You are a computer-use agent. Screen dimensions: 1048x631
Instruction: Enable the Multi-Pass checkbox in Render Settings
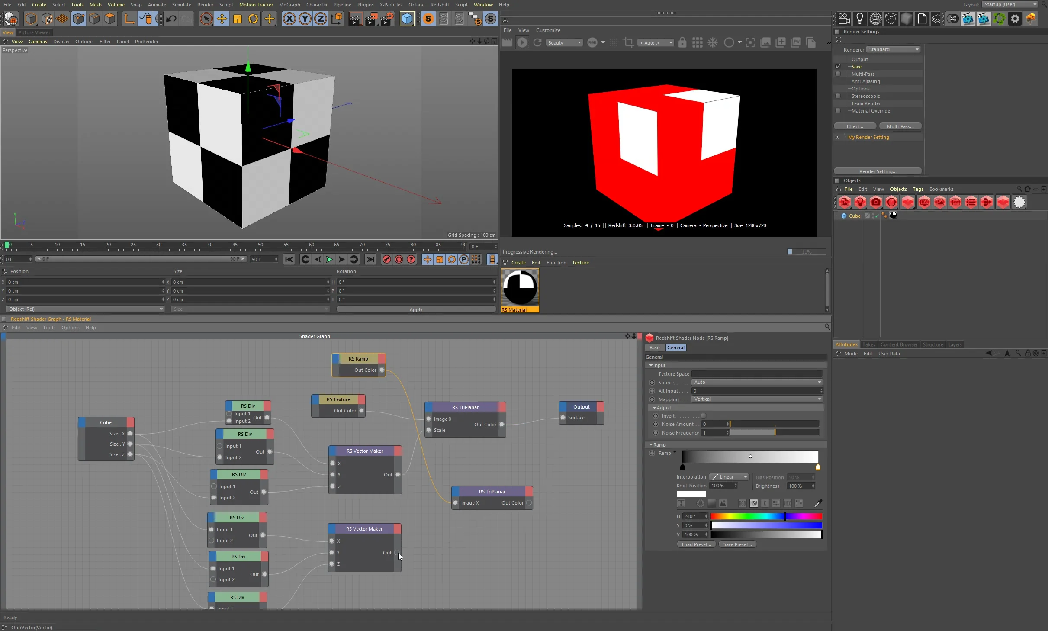coord(838,74)
